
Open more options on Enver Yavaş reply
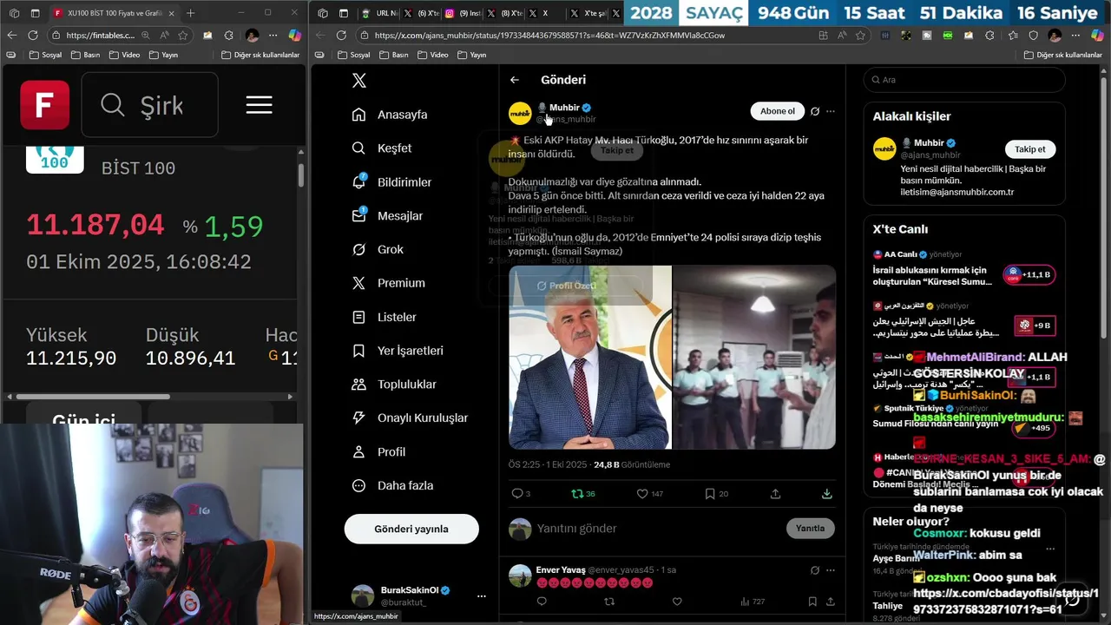(x=831, y=570)
